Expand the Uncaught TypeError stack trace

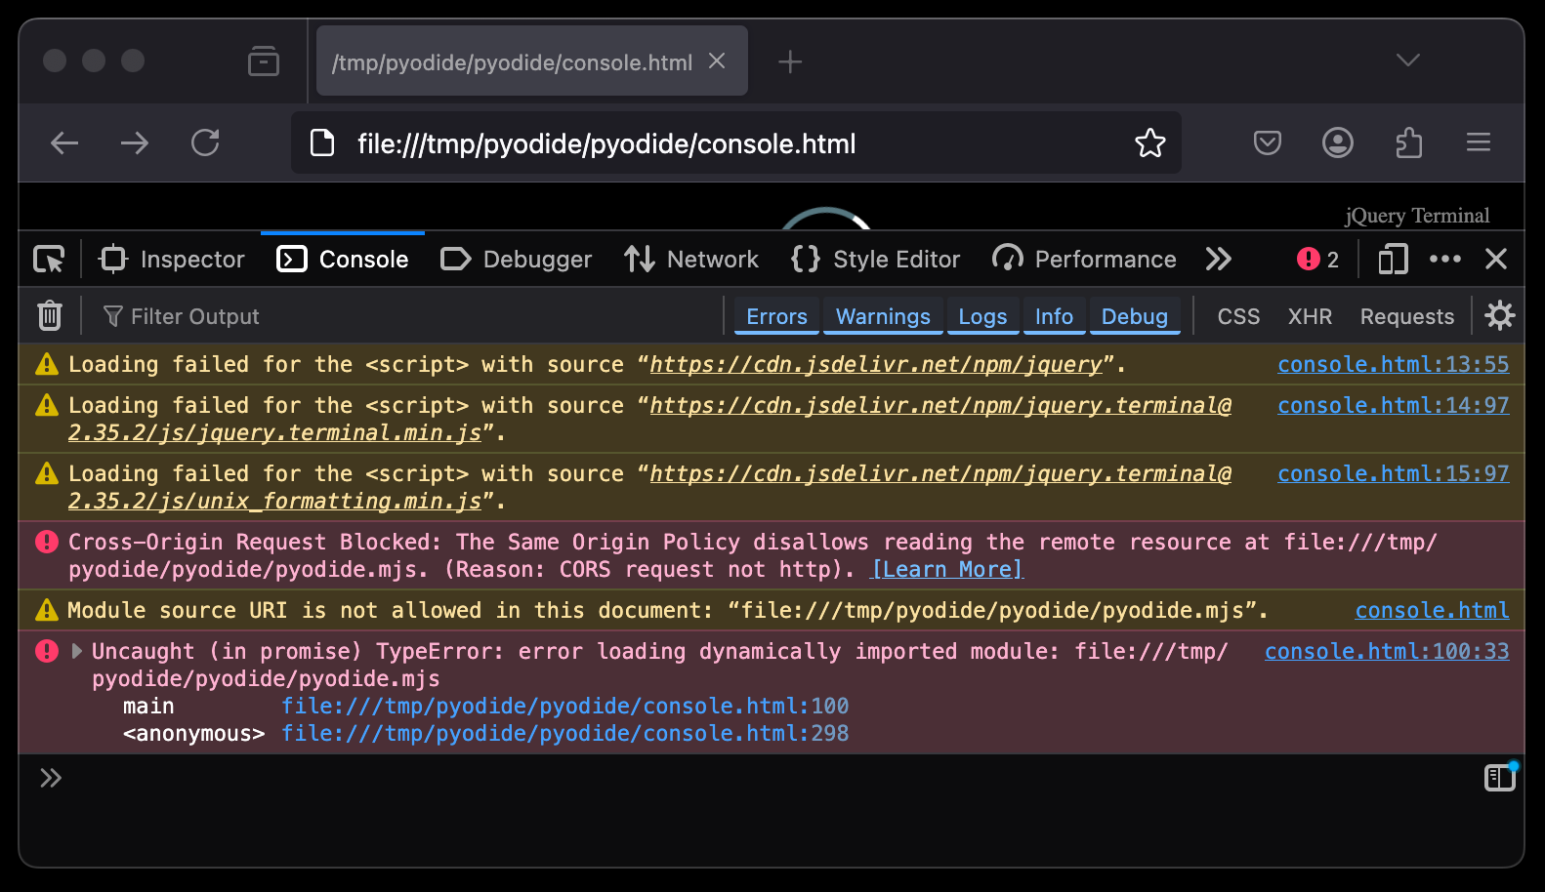click(77, 651)
